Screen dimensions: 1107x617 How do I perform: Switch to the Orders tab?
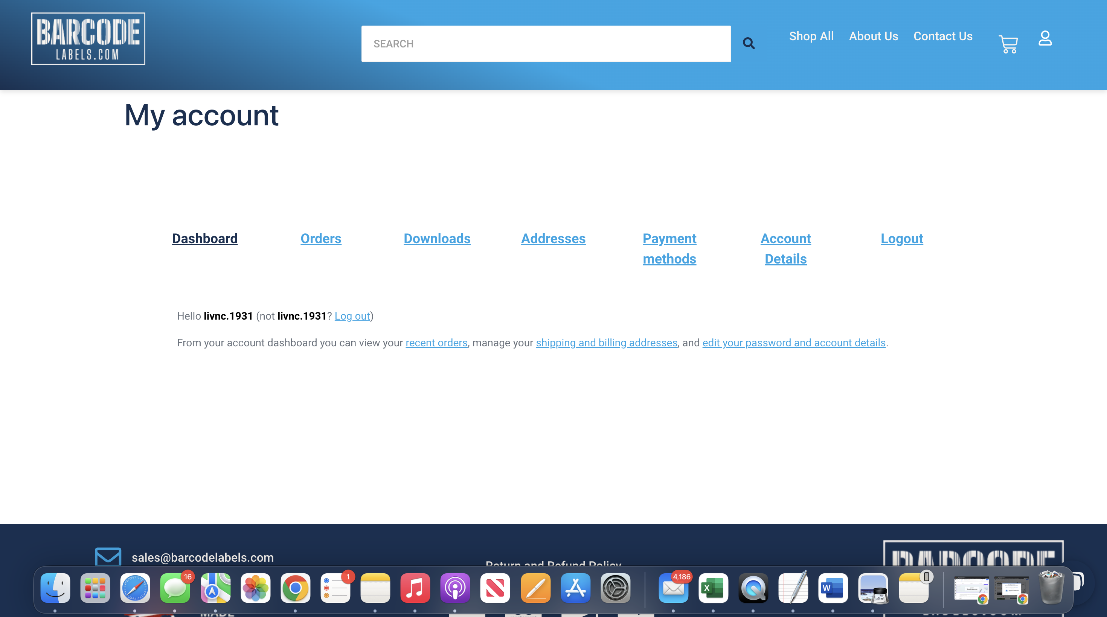[x=320, y=238]
